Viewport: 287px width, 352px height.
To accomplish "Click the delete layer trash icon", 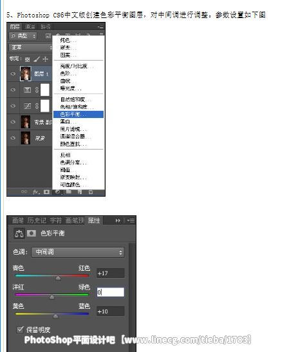I will (91, 191).
